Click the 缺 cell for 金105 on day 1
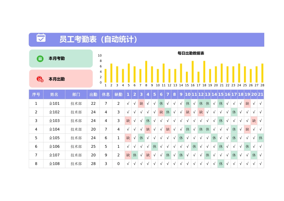The height and width of the screenshot is (201, 284). click(x=128, y=138)
